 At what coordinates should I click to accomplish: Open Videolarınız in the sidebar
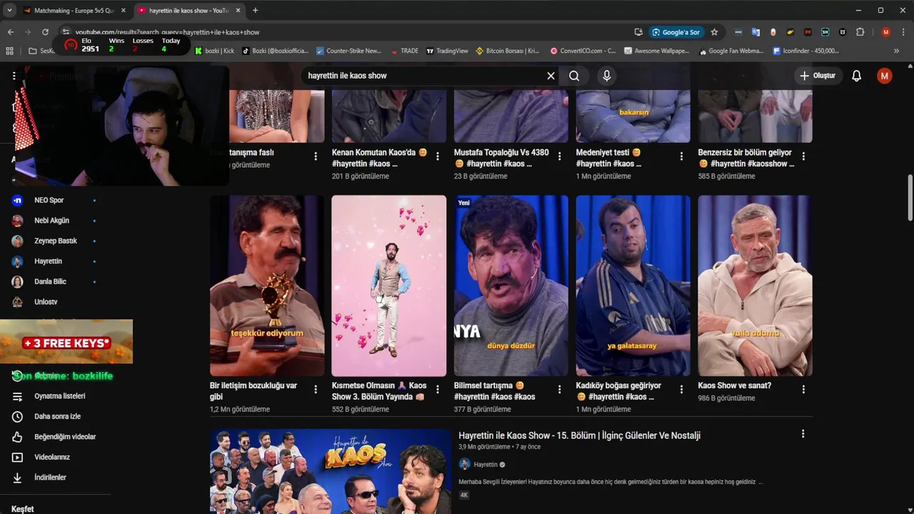click(51, 457)
